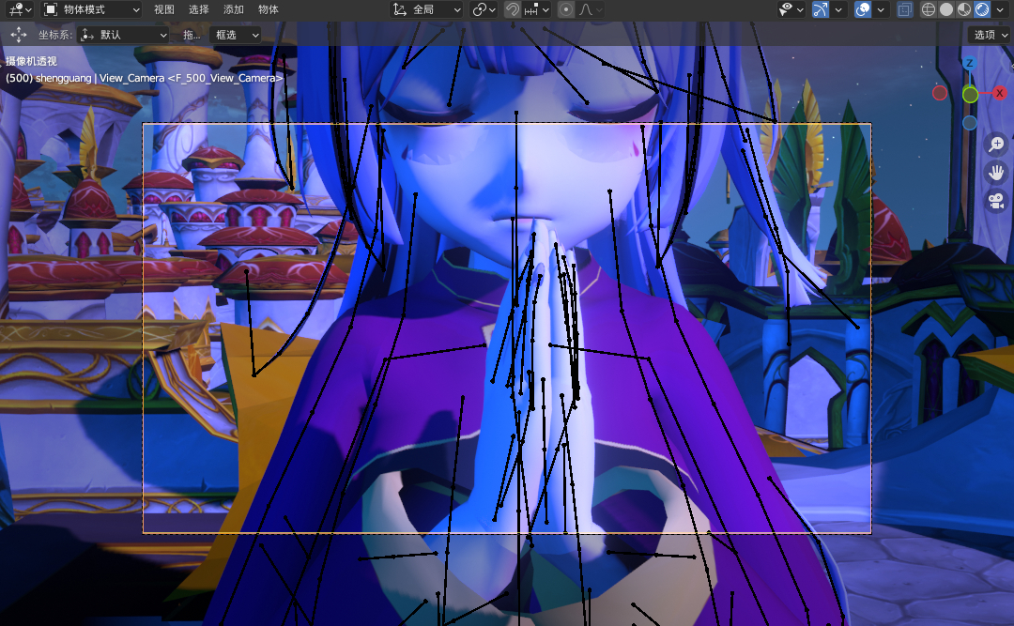Click the red X axis on the gizmo

point(999,93)
